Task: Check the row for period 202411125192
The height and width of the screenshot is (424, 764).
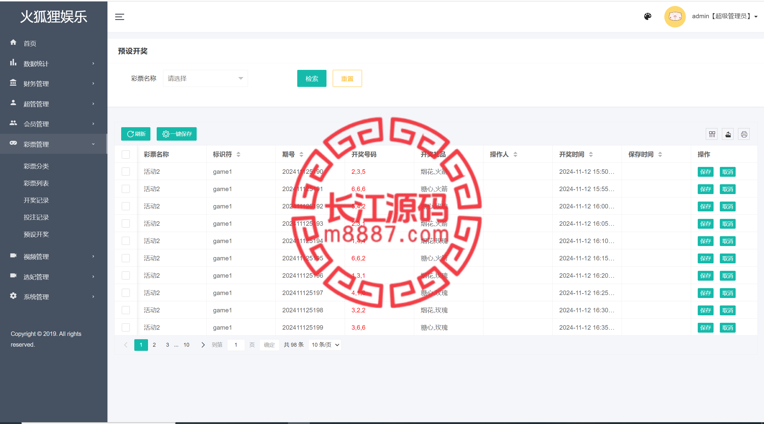Action: click(x=126, y=206)
